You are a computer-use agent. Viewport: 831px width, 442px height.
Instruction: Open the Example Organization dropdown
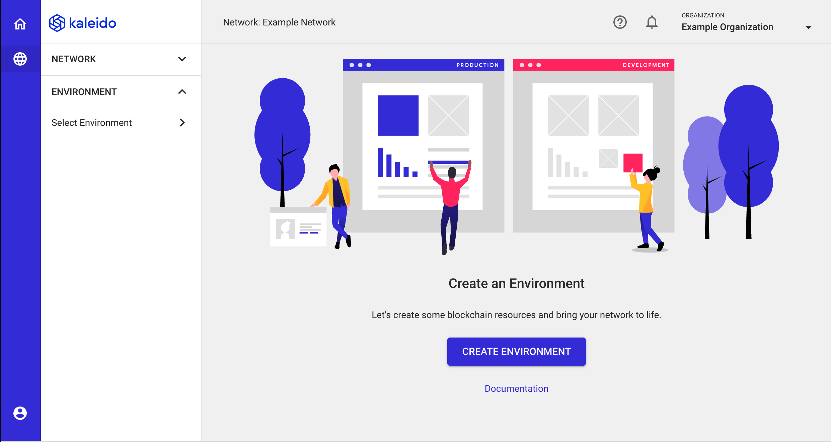[809, 27]
